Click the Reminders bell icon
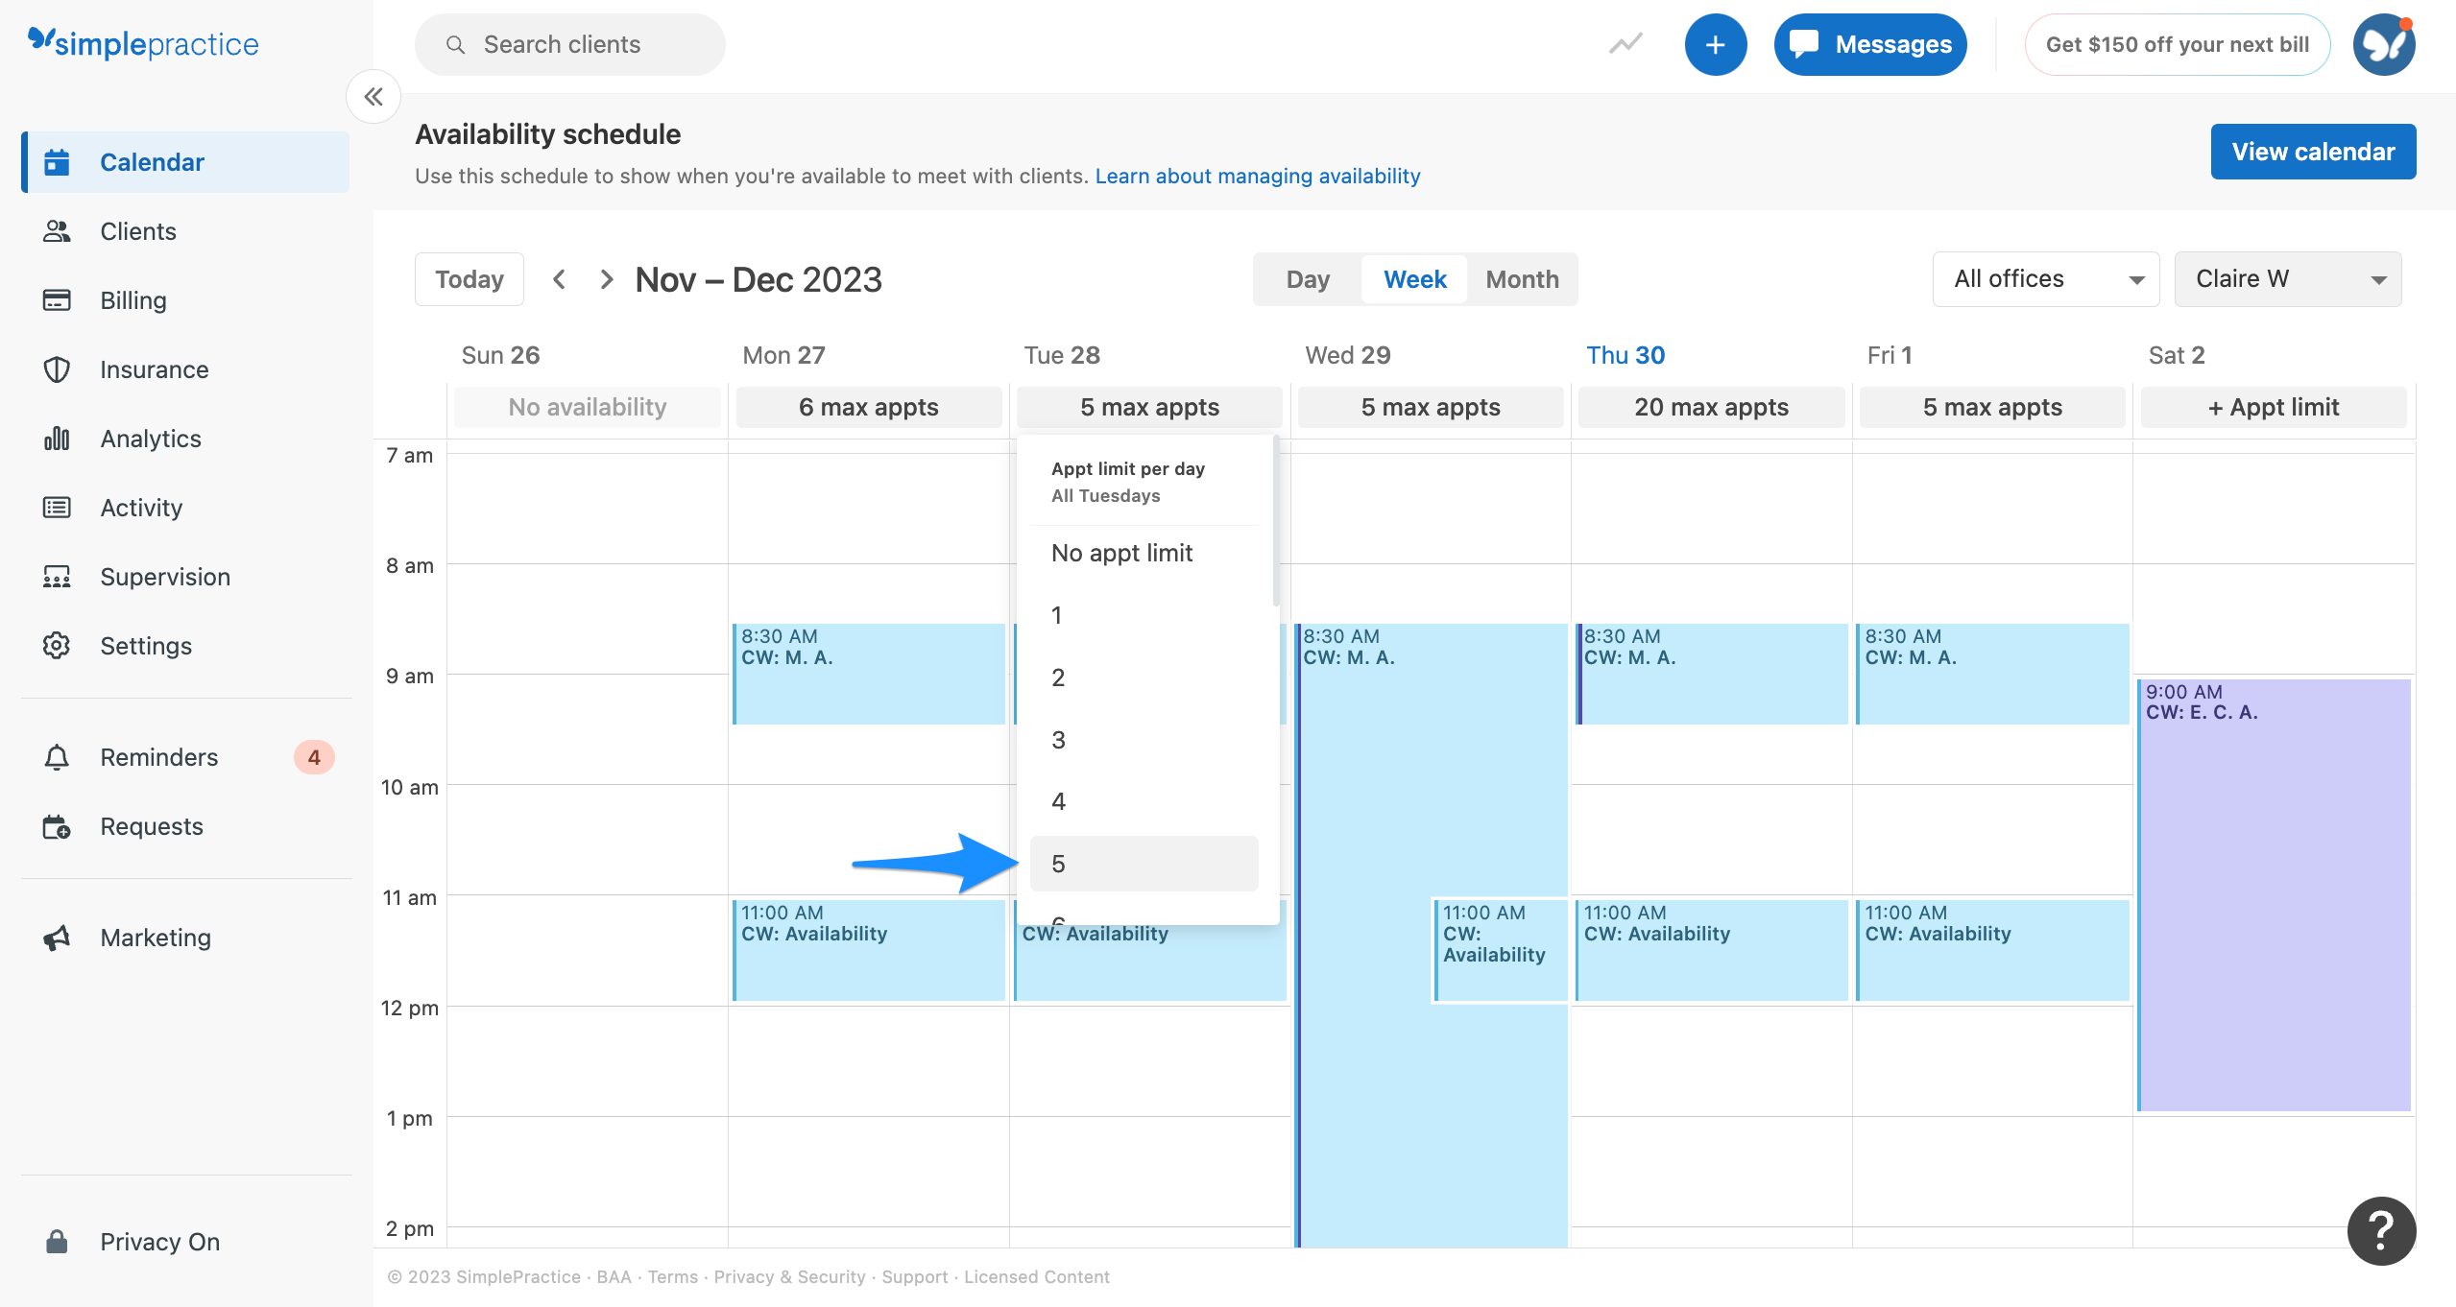 pyautogui.click(x=57, y=756)
